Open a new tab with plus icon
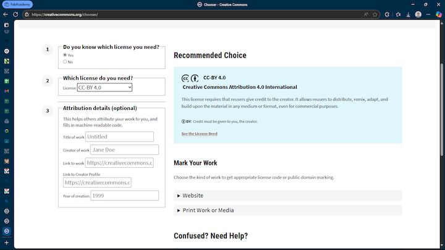The height and width of the screenshot is (250, 445). (7, 243)
